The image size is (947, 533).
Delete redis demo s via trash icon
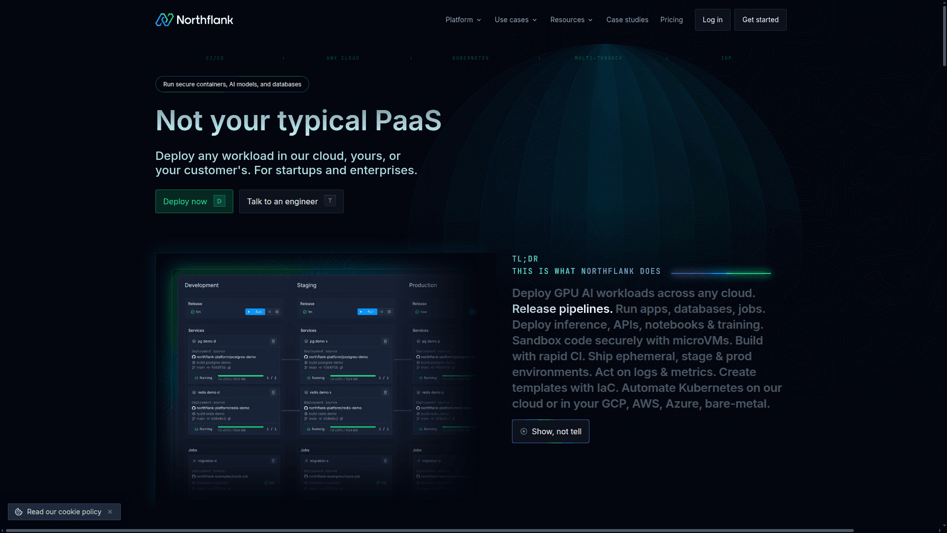(x=385, y=392)
